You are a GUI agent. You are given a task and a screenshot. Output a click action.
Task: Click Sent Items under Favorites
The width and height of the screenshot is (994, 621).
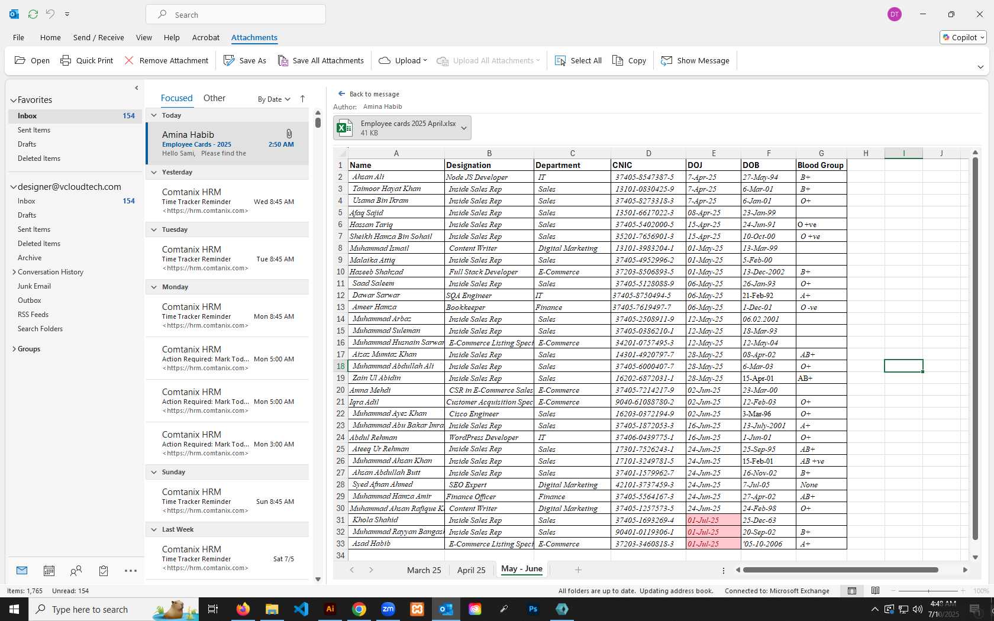tap(34, 130)
